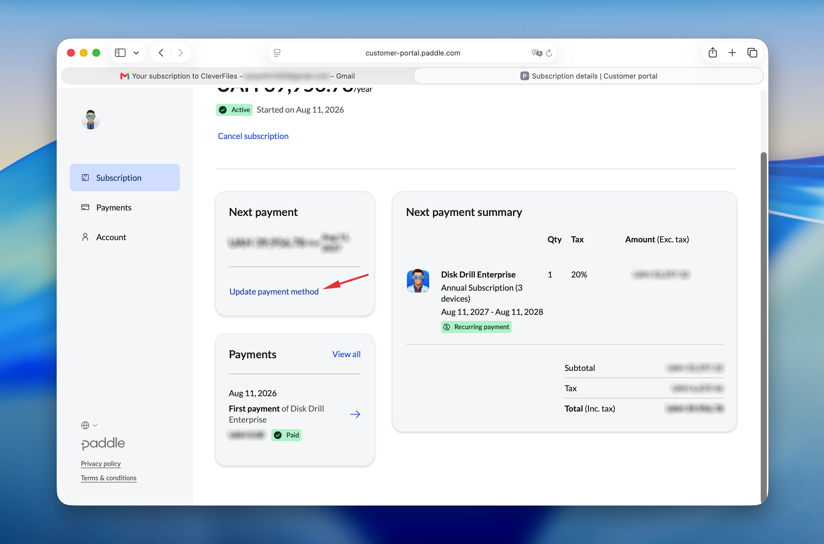Click the Account person icon in sidebar
The height and width of the screenshot is (544, 824).
tap(85, 237)
